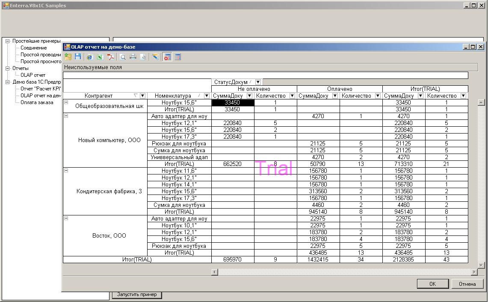The width and height of the screenshot is (488, 302).
Task: Select cell 662520 in Новый компьютер total row
Action: tap(233, 164)
